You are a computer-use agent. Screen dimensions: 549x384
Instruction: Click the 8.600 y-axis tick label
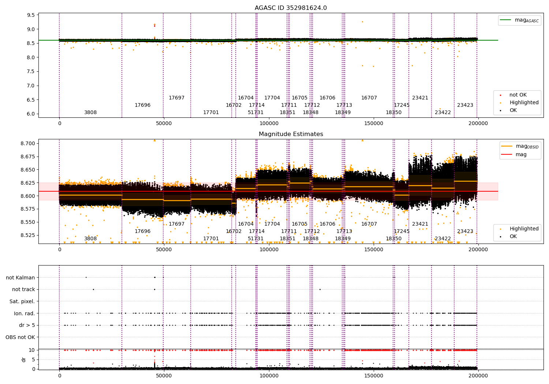(28, 196)
